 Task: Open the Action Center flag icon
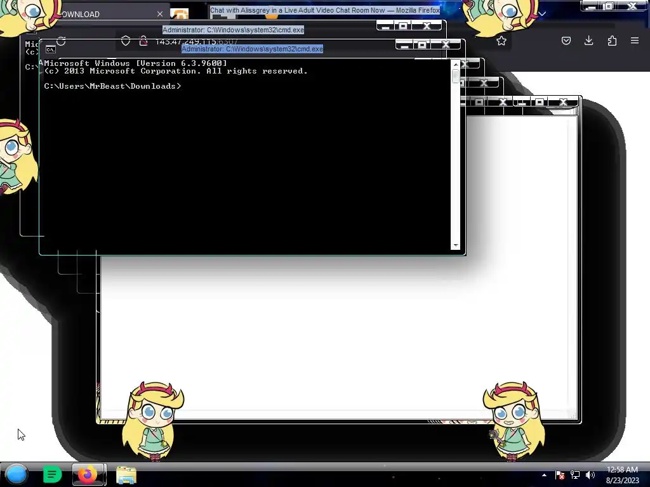(560, 475)
